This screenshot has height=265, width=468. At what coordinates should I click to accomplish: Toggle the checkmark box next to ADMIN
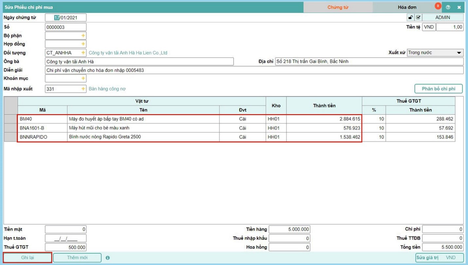pyautogui.click(x=418, y=17)
